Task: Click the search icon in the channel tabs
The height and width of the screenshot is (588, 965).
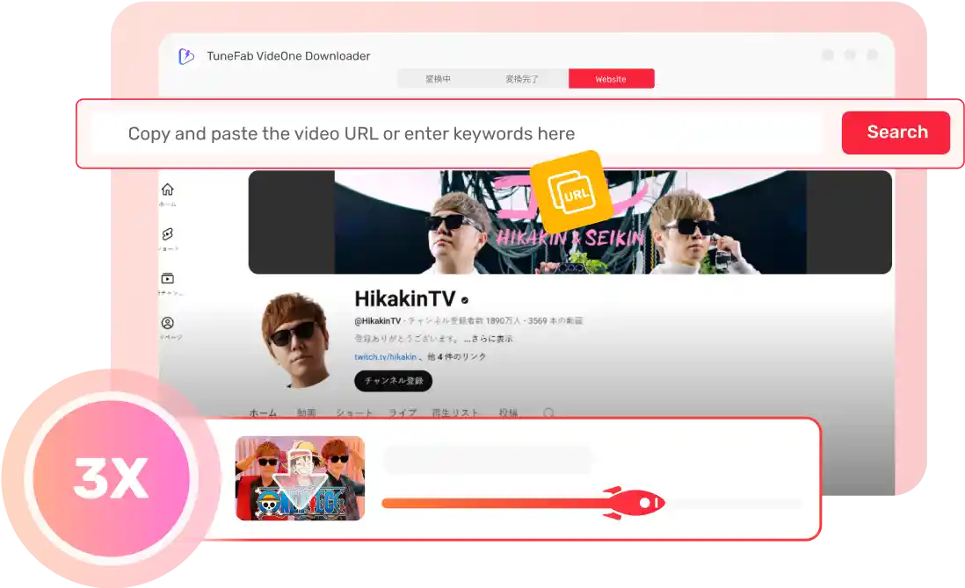Action: click(x=548, y=412)
